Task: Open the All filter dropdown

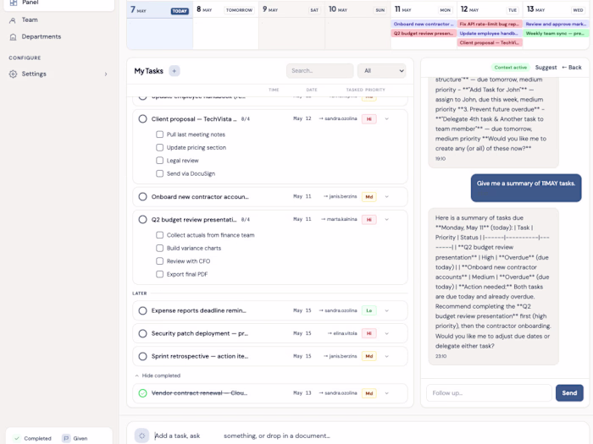Action: click(x=382, y=70)
